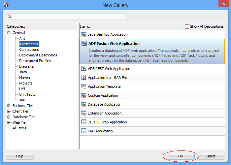This screenshot has height=165, width=231.
Task: Expand the Database Tier category
Action: click(9, 117)
